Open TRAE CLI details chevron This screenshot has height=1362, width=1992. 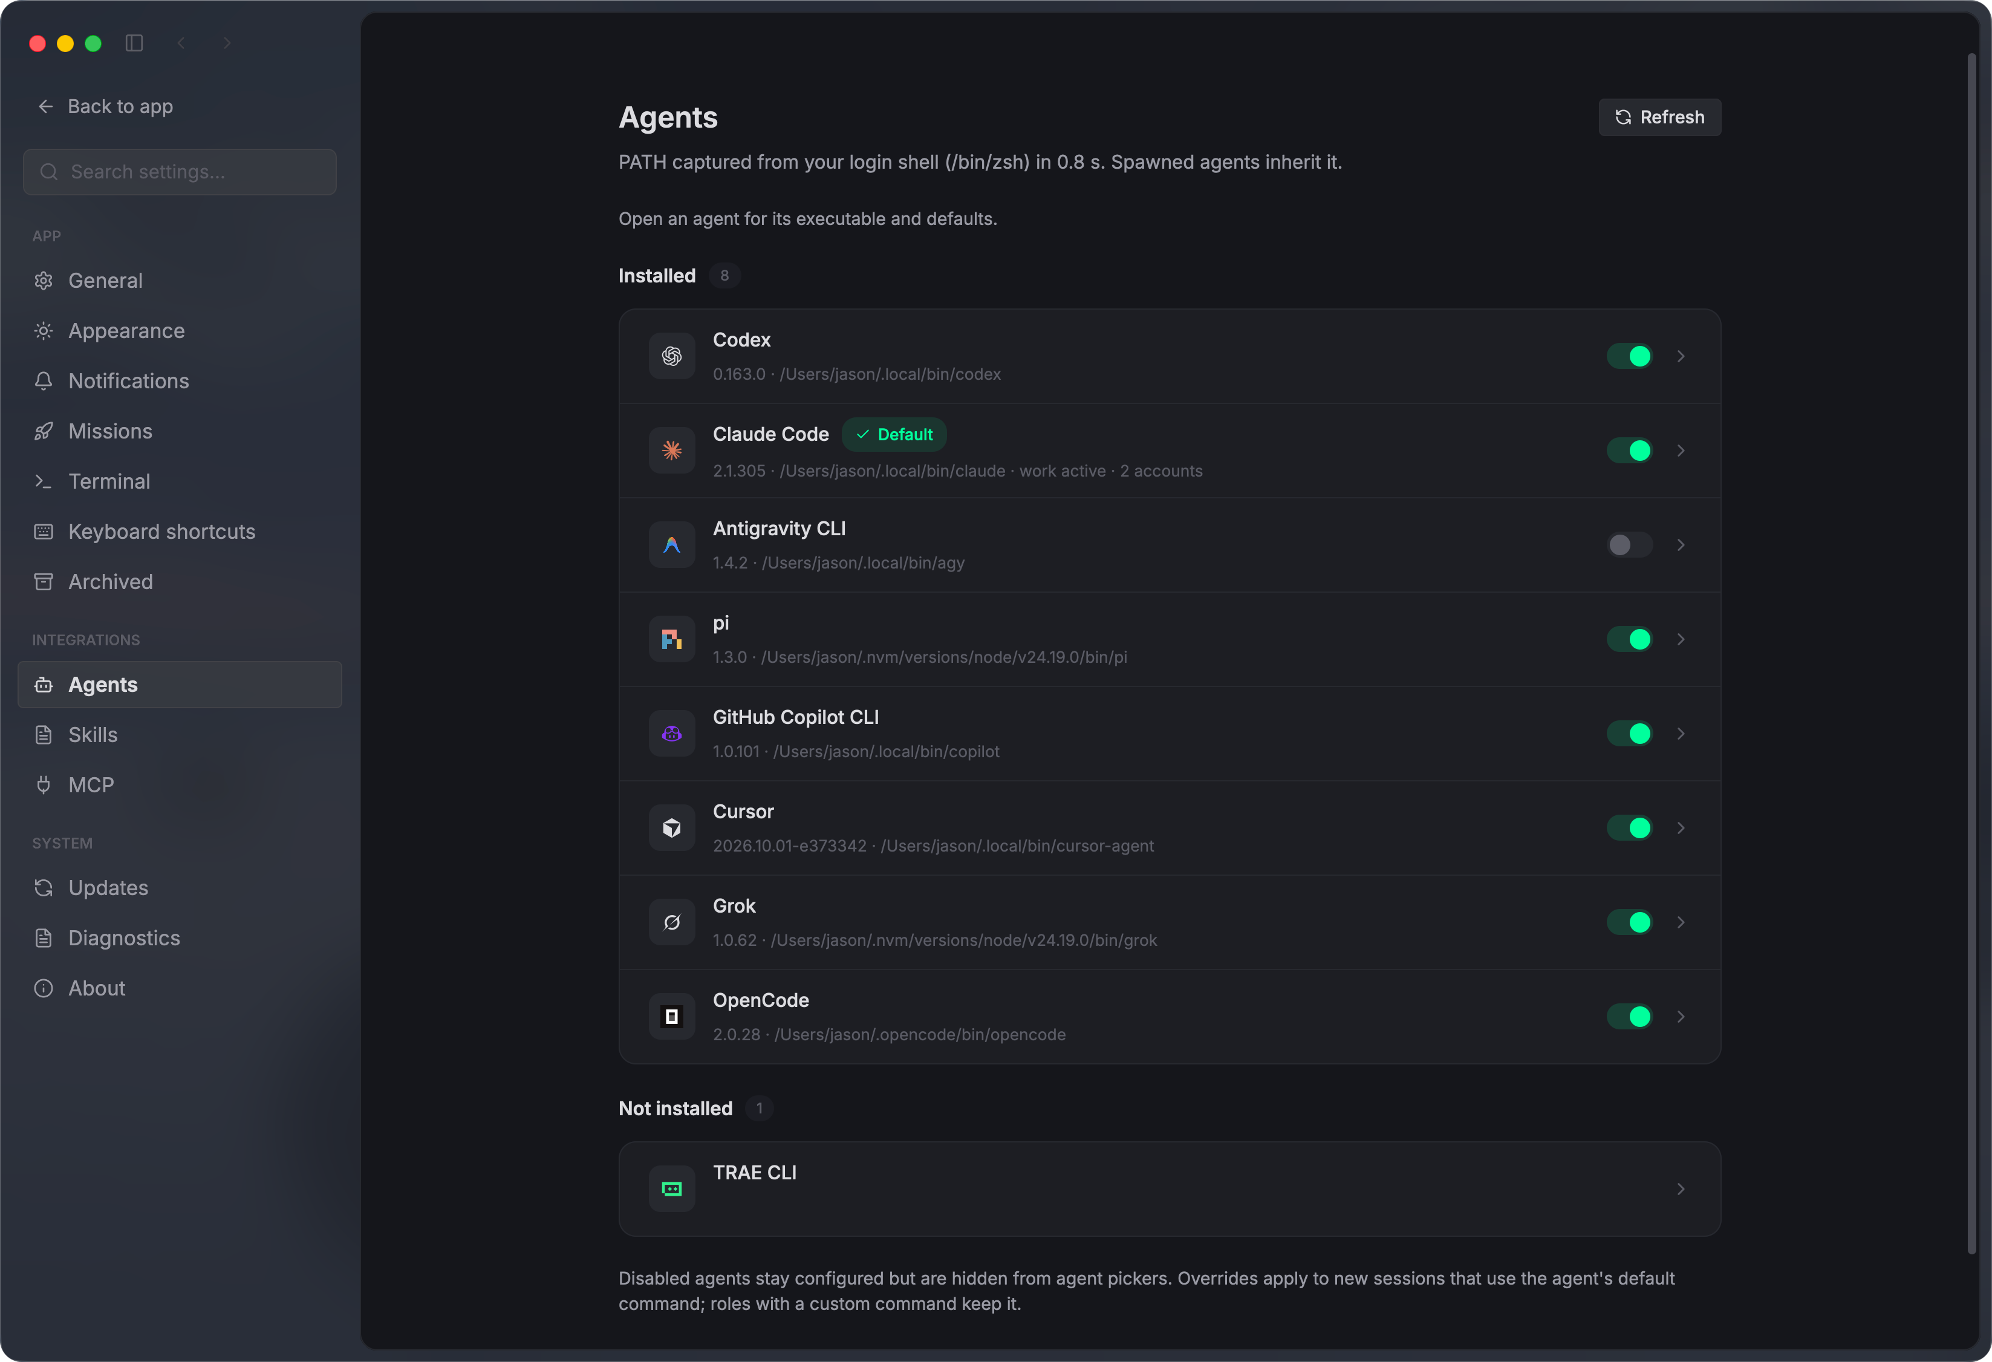1680,1188
